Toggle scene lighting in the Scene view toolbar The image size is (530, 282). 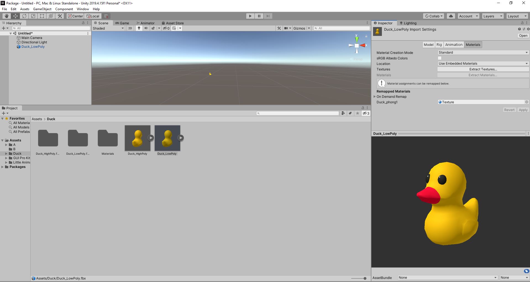[139, 28]
